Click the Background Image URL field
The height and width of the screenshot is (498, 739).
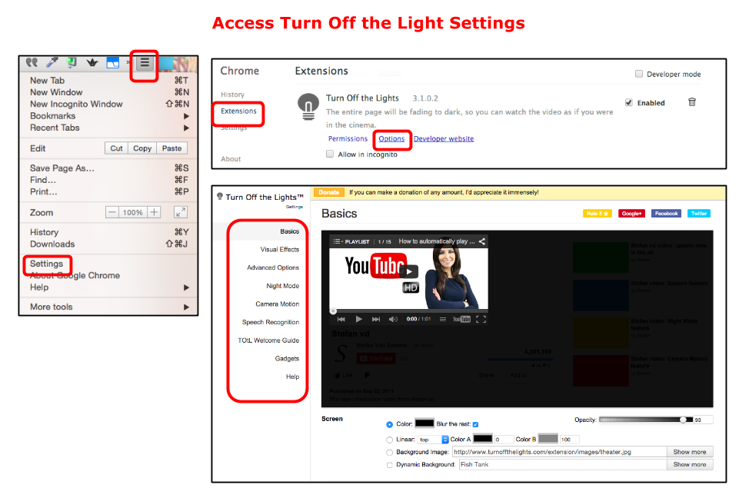pyautogui.click(x=559, y=452)
